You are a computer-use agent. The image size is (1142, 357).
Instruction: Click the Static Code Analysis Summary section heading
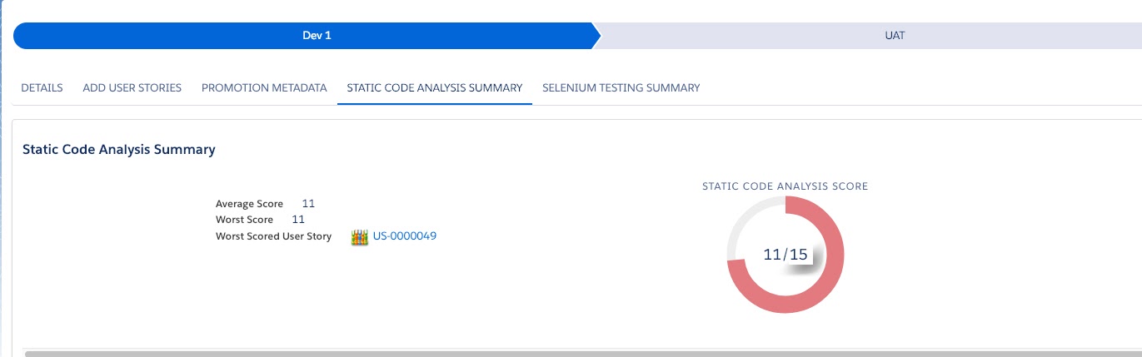(x=119, y=150)
